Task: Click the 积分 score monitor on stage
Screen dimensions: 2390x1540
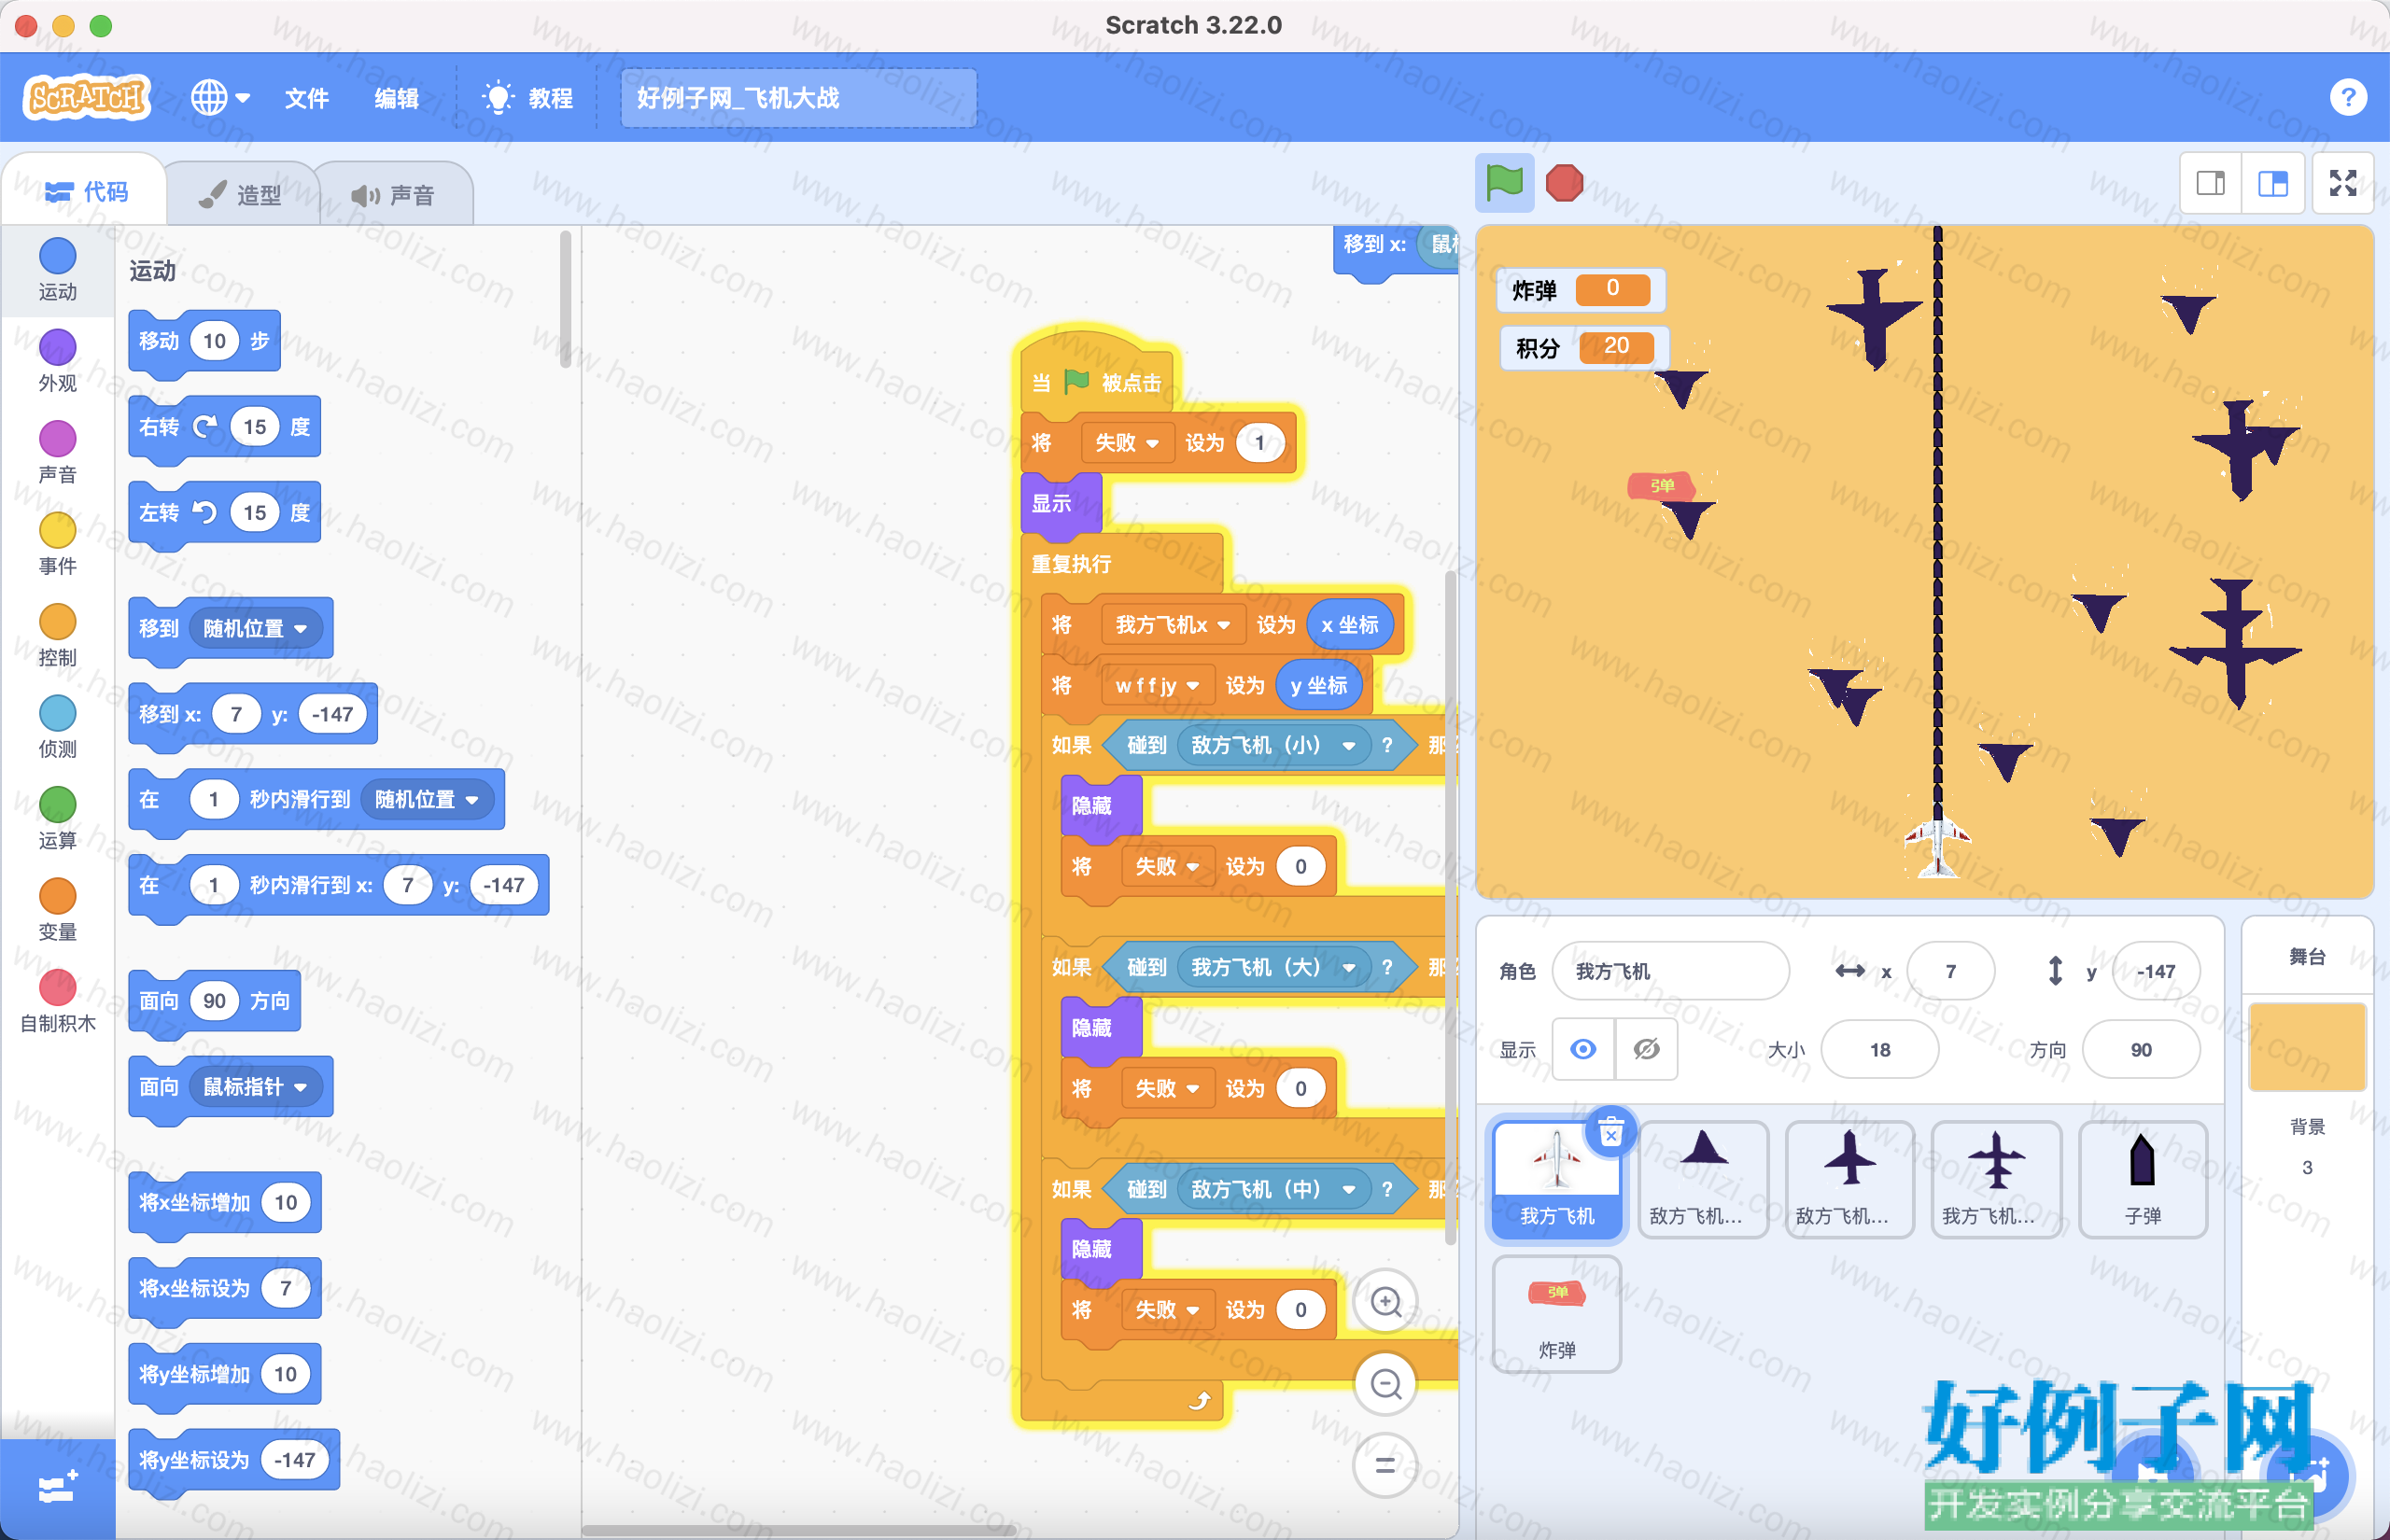Action: click(x=1583, y=347)
